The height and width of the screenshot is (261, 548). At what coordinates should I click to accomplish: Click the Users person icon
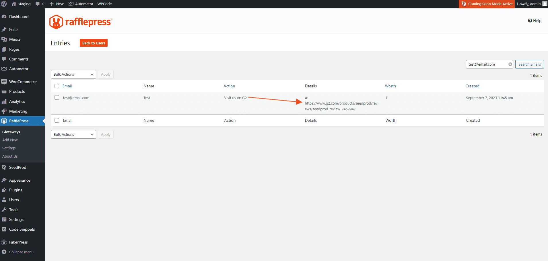4,200
